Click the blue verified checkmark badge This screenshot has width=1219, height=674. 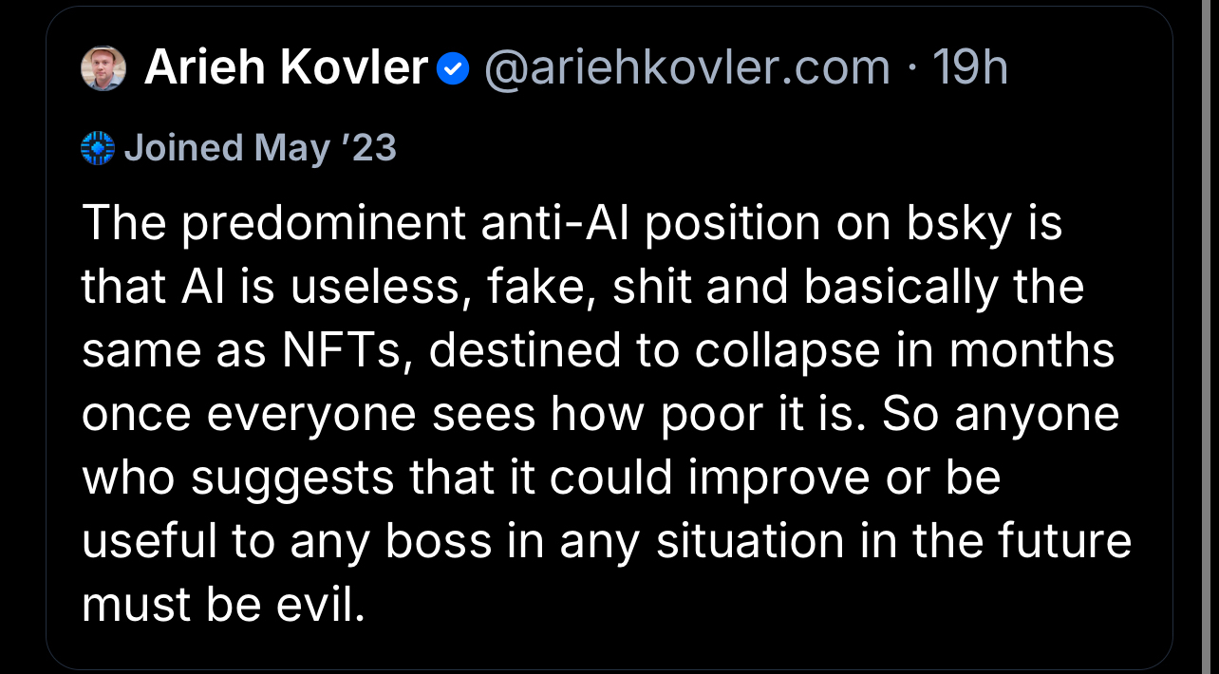click(454, 68)
